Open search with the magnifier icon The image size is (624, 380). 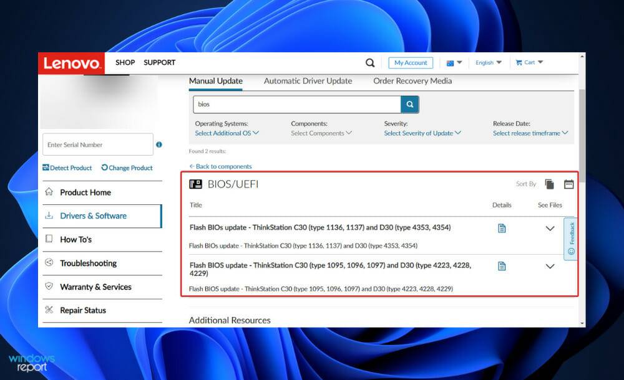pyautogui.click(x=369, y=62)
